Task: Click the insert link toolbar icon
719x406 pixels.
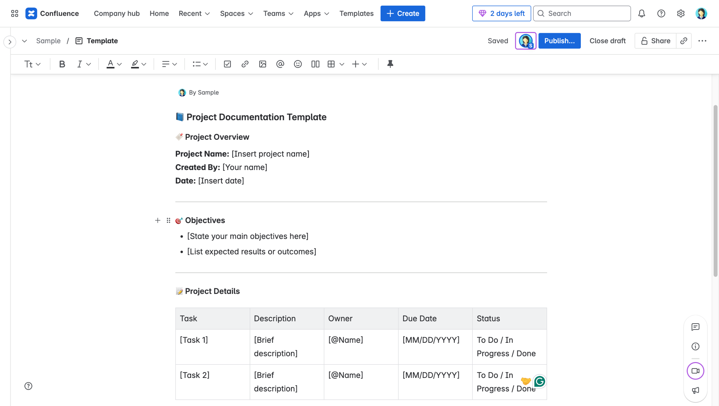Action: 245,64
